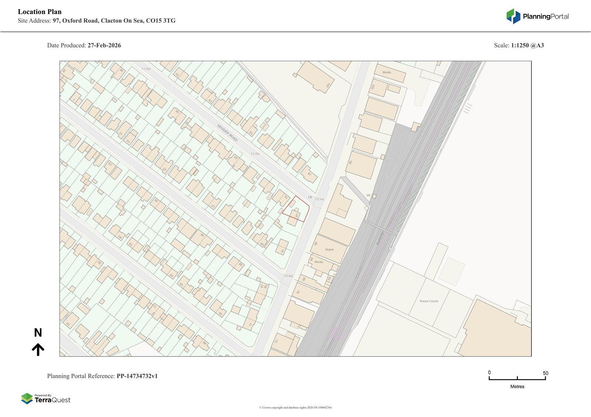This screenshot has height=417, width=591.
Task: Click the SEVERN ROAD street label
Action: [227, 133]
